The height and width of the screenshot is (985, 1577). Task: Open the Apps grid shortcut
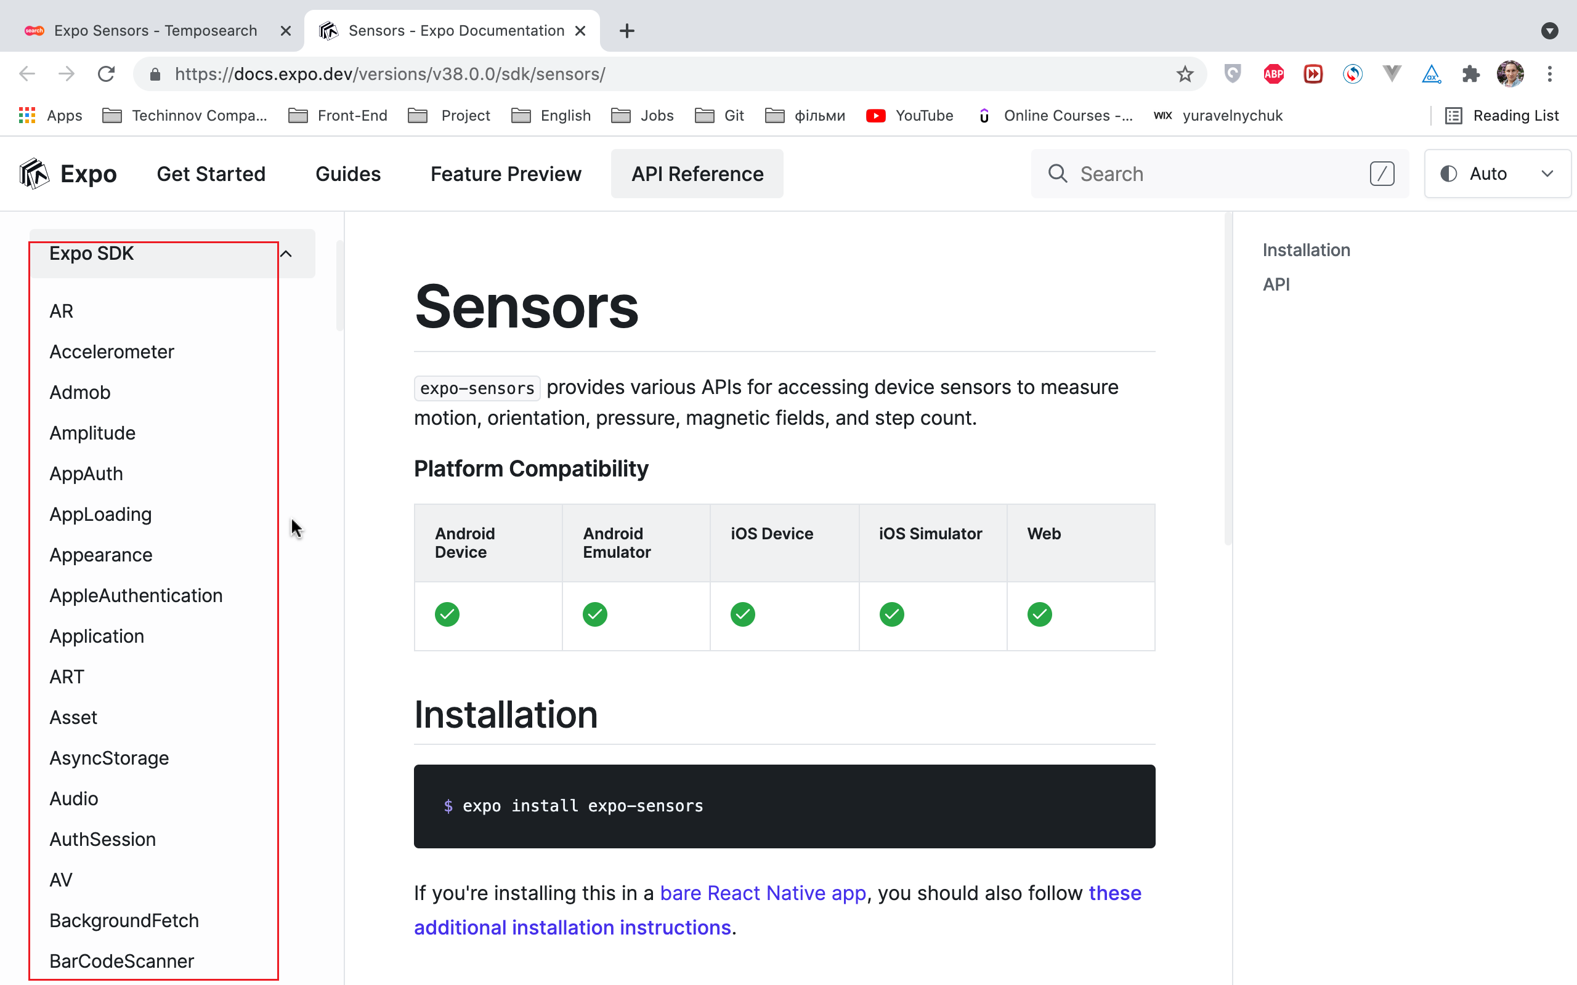coord(50,115)
